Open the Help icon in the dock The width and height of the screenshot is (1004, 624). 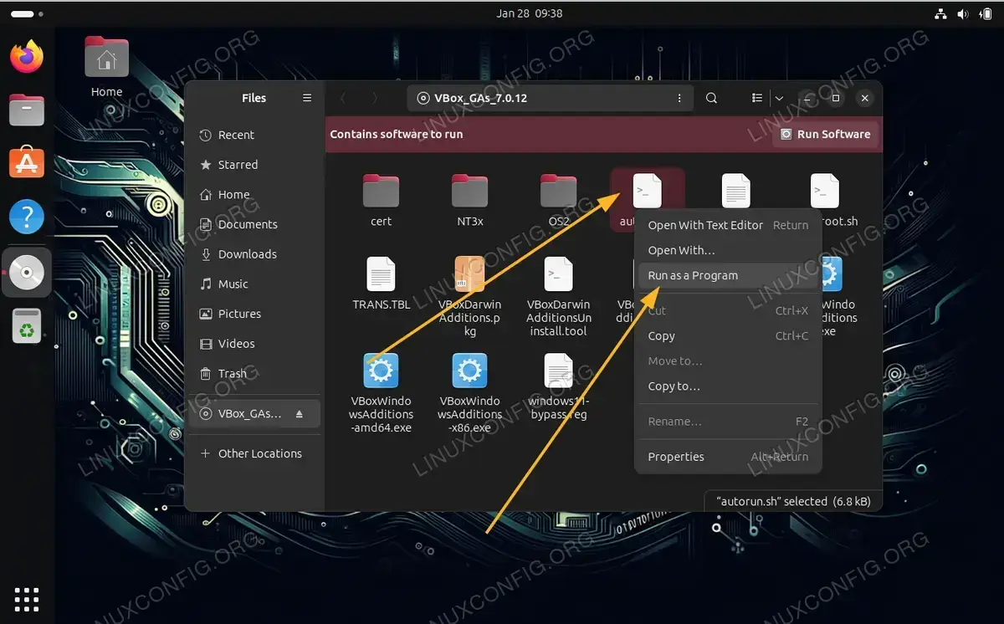27,217
